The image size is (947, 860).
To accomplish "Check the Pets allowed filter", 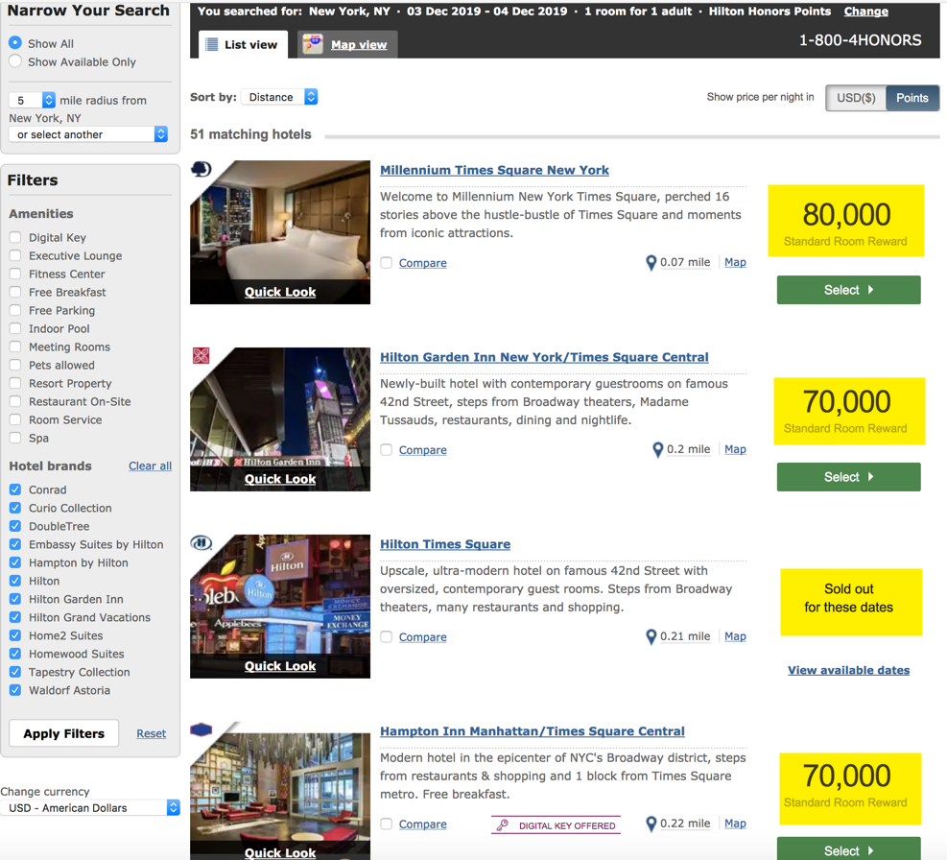I will [15, 365].
